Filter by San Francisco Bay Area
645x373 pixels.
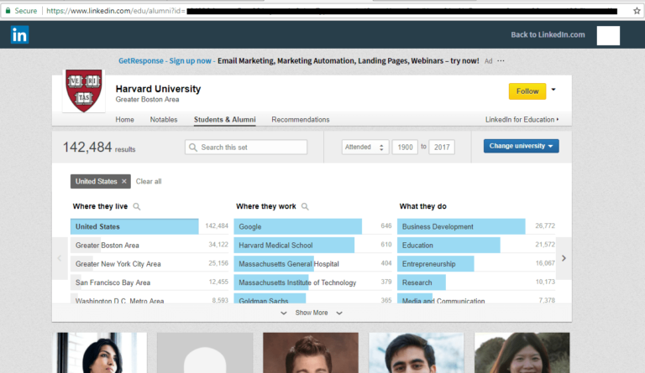(149, 282)
